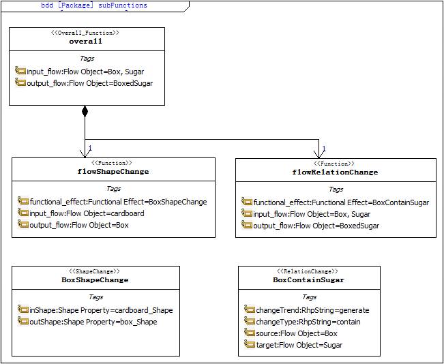Select text 'outShape:Shape Property=box_Shape'
The height and width of the screenshot is (364, 444).
pyautogui.click(x=93, y=322)
